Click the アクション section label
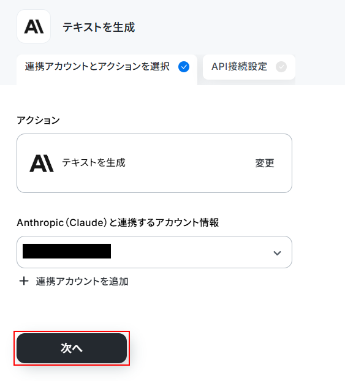The image size is (345, 381). coord(38,120)
